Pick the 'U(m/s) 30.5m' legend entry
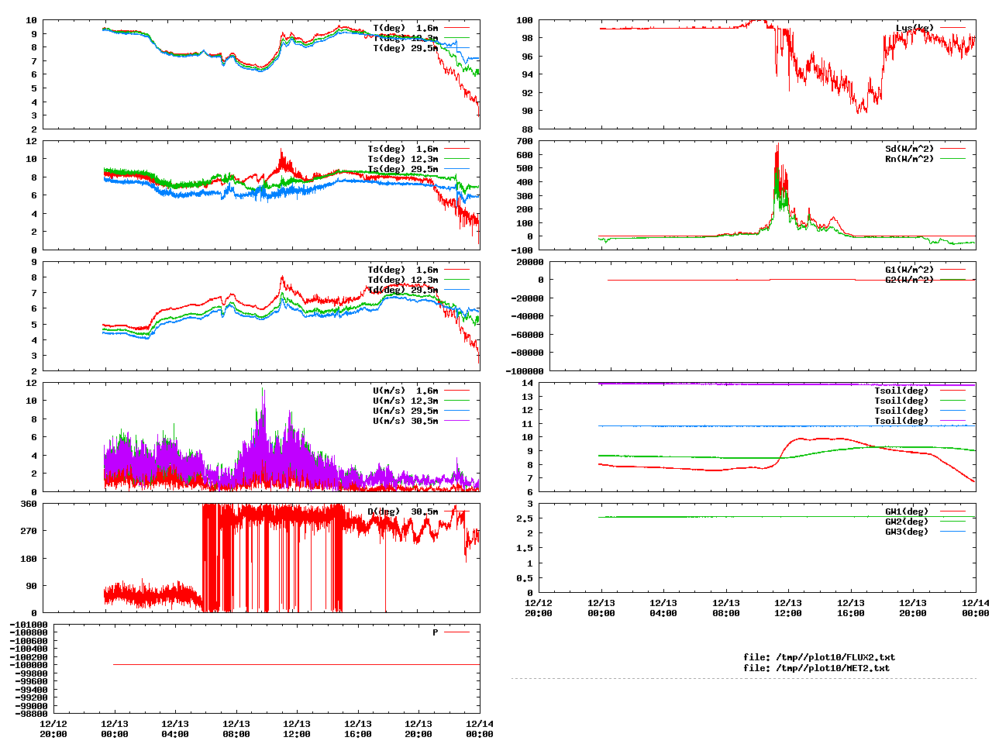Viewport: 992px width, 744px height. point(405,421)
